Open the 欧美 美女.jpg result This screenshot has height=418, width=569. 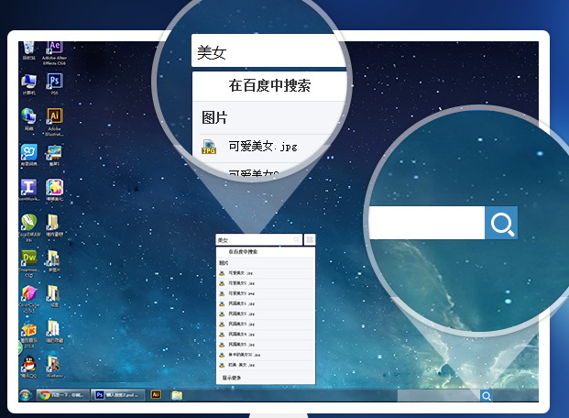266,365
